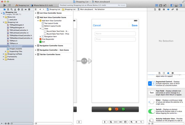Click the Resizing Behavior button
Image resolution: width=185 pixels, height=125 pixels.
[x=125, y=122]
